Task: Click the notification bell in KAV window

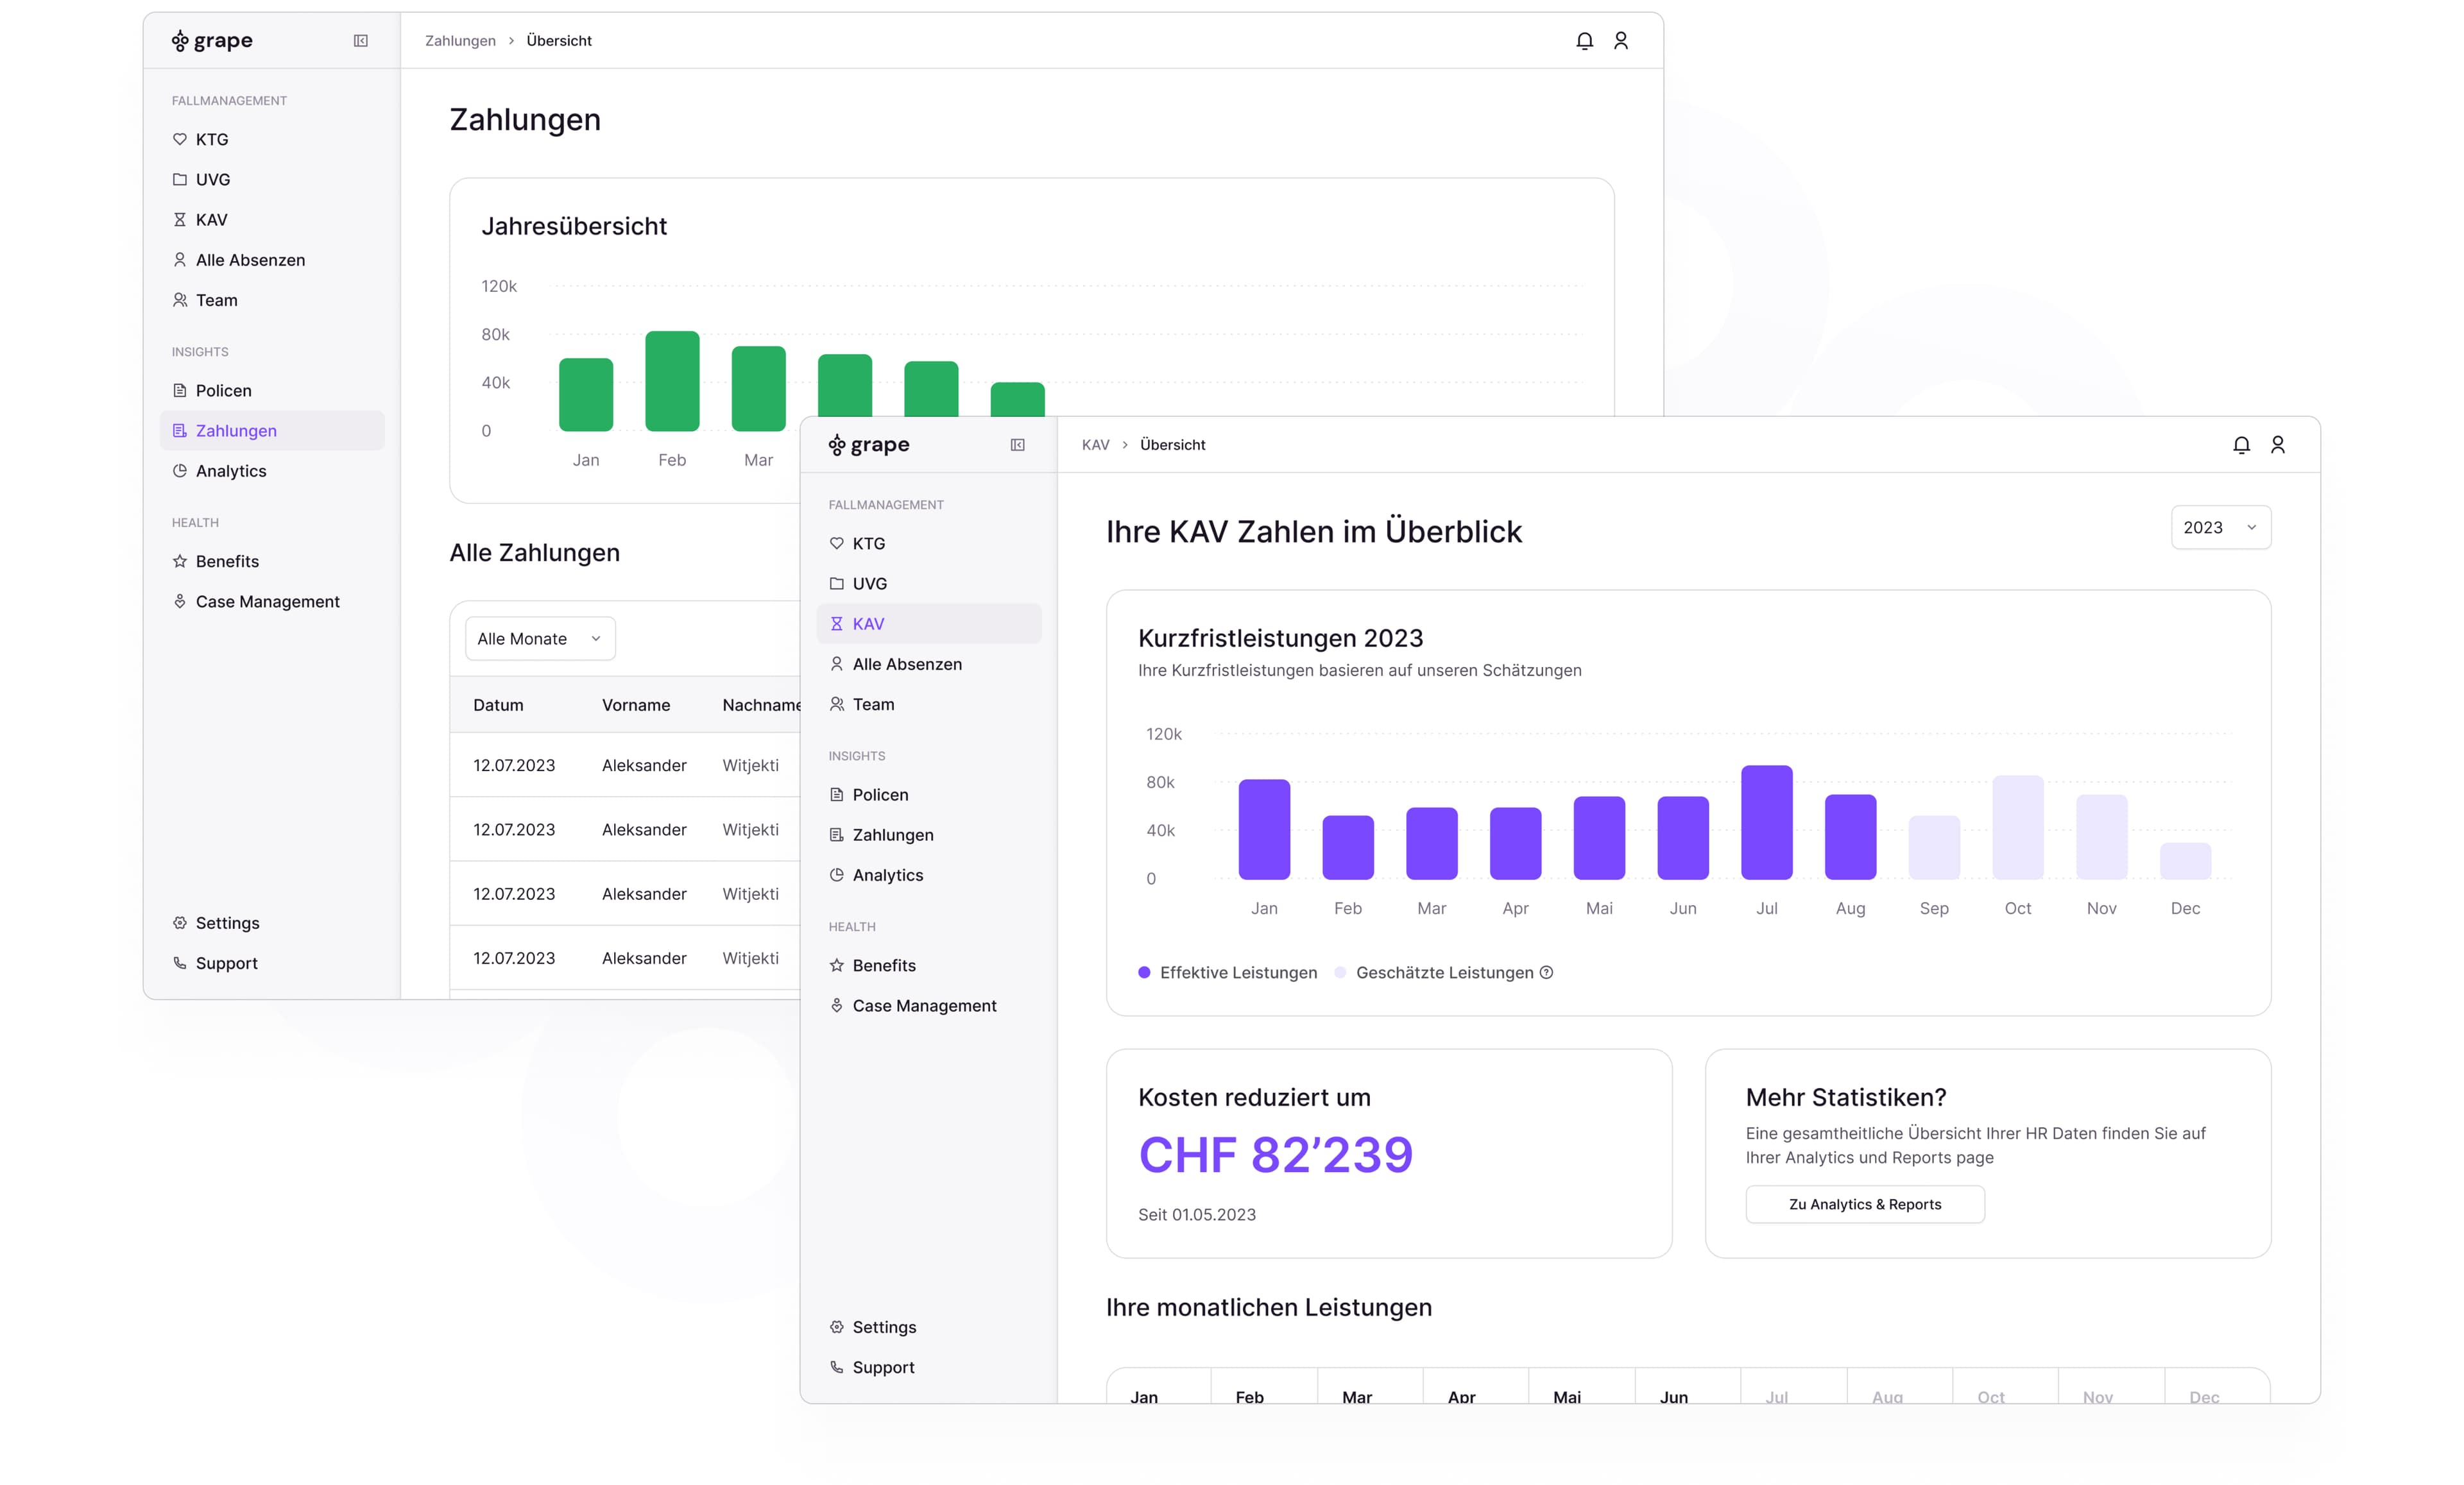Action: pyautogui.click(x=2241, y=445)
